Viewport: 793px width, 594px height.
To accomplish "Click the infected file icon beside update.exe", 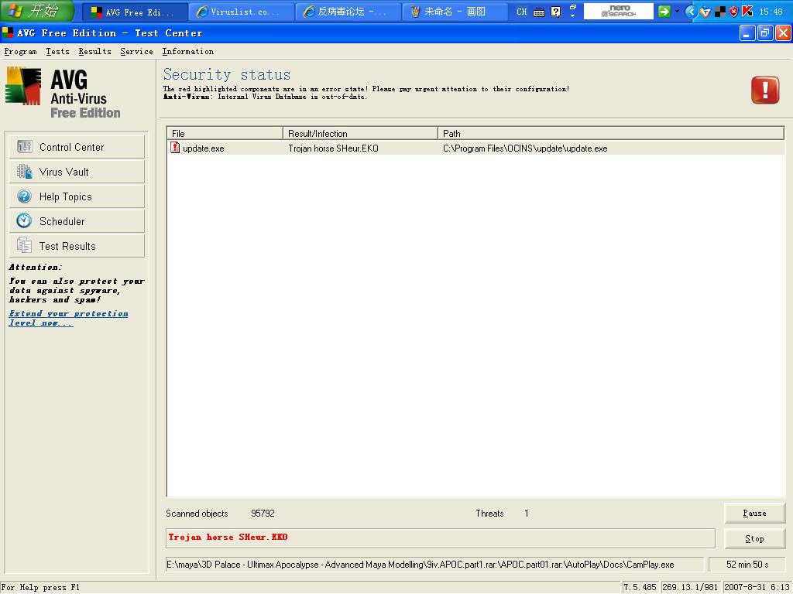I will pyautogui.click(x=175, y=148).
